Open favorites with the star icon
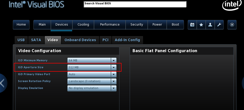The image size is (244, 110). click(201, 25)
